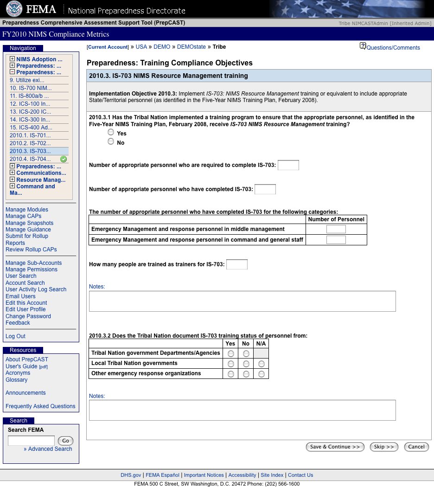This screenshot has height=487, width=434.
Task: Click the FEMA seal logo
Action: pyautogui.click(x=14, y=9)
